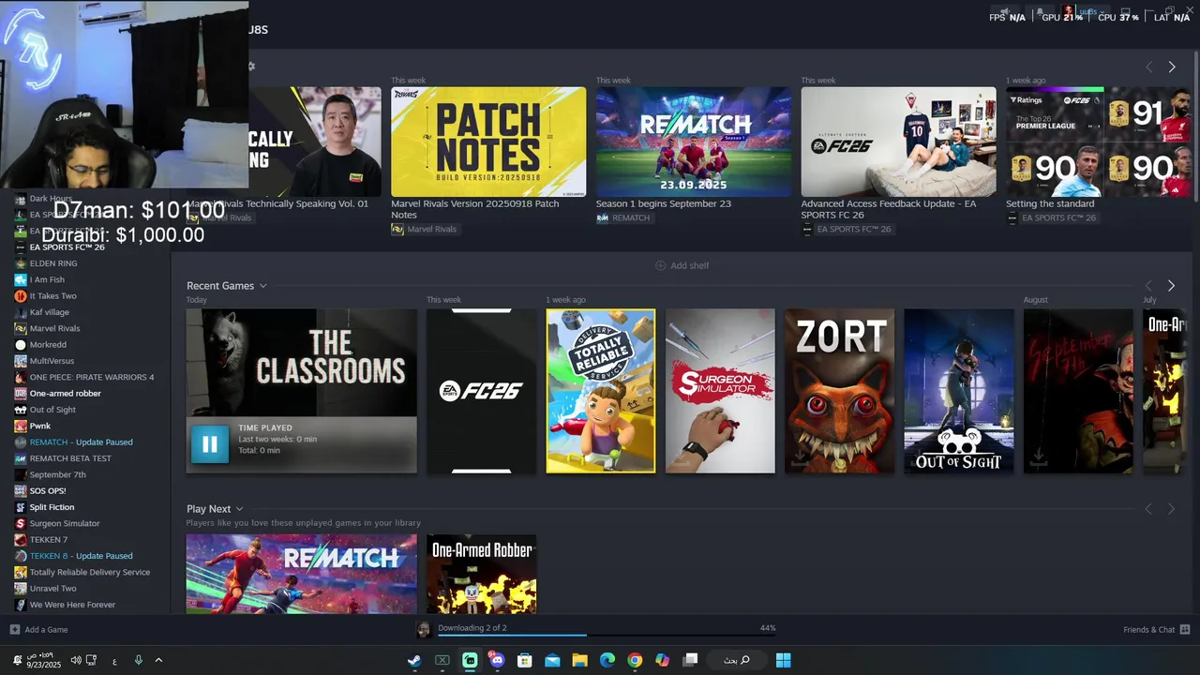Open Friends & Chat panel
1200x675 pixels.
pos(1156,629)
